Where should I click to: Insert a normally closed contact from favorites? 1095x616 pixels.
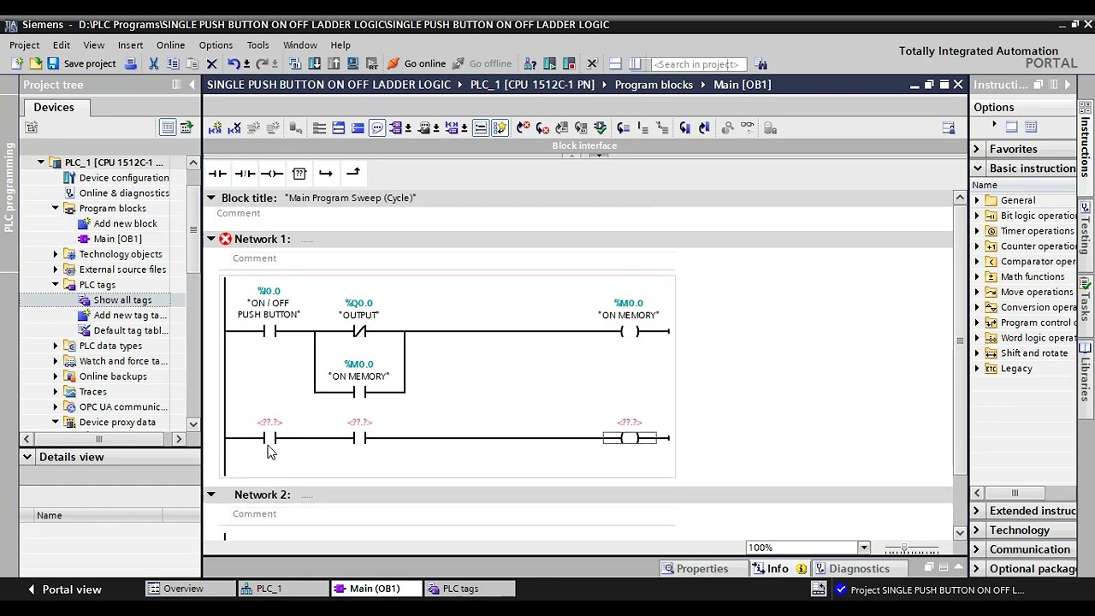(x=245, y=174)
